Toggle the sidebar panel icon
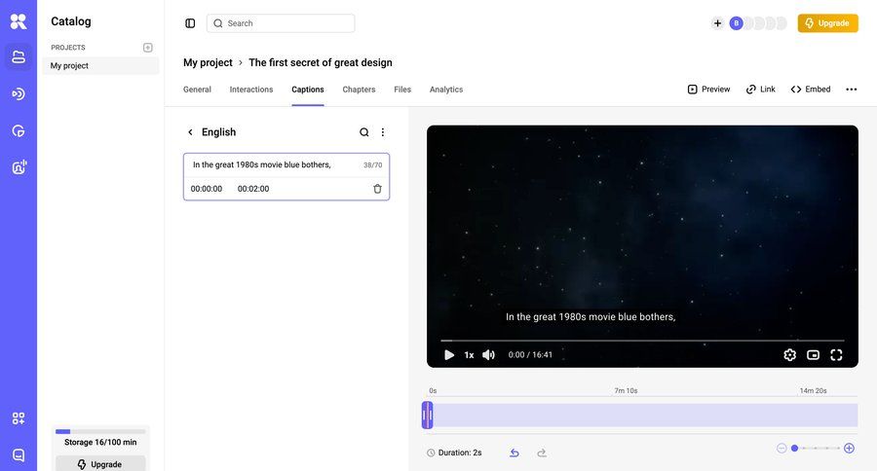877x471 pixels. coord(190,23)
